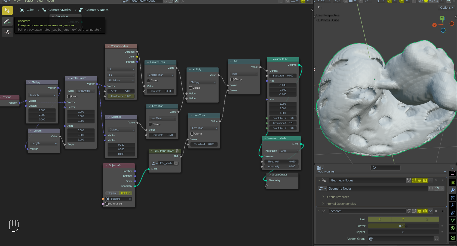Viewport: 457px width, 246px height.
Task: Click the Smooth modifier Factor slider
Action: point(403,226)
